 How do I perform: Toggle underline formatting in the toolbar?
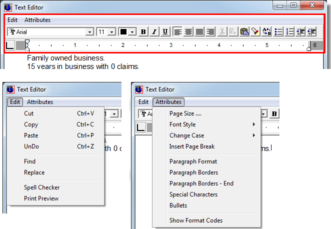(x=165, y=31)
